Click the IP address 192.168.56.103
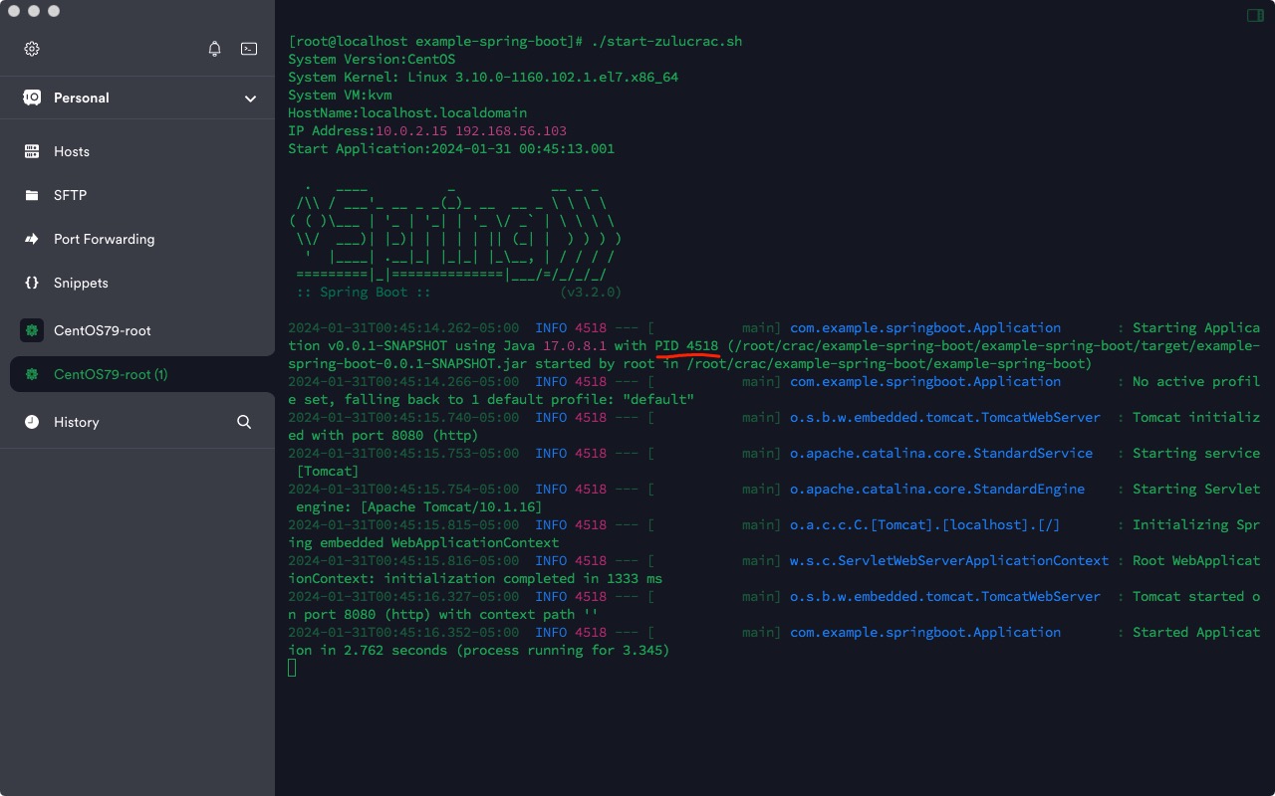Screen dimensions: 1275x796 511,131
